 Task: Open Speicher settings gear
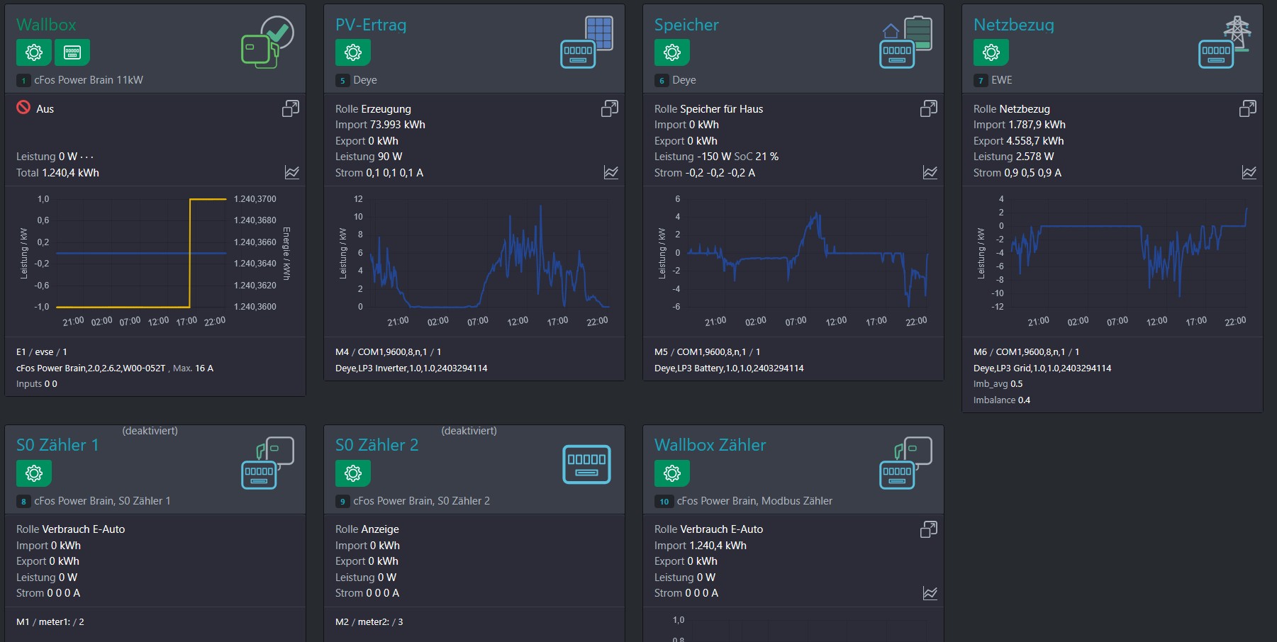(672, 52)
